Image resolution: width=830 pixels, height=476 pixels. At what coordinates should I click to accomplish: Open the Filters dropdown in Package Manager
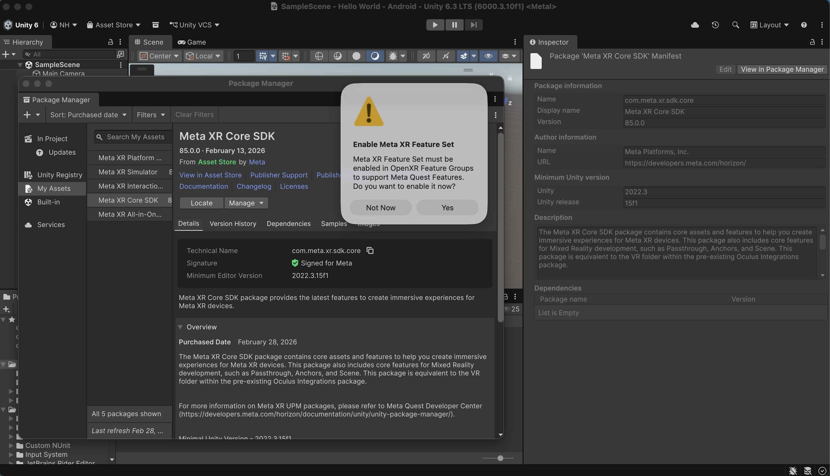pos(150,115)
